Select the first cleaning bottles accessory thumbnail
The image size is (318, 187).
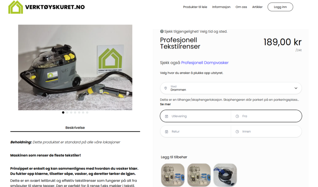point(173,175)
